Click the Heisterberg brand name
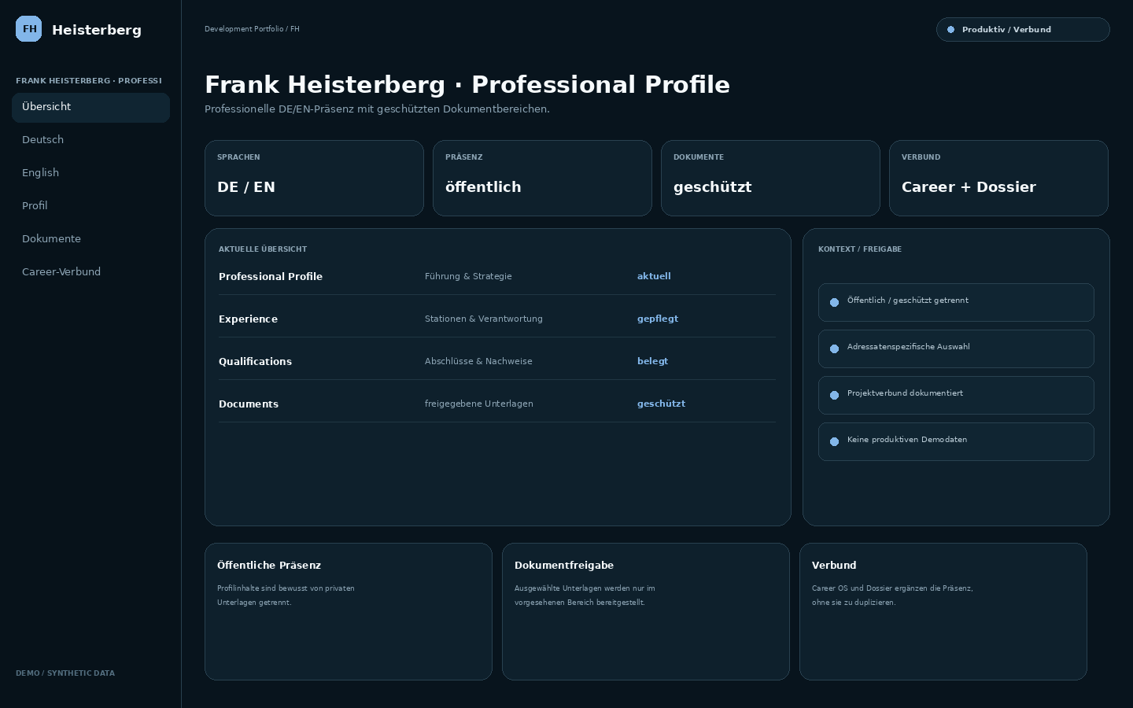Screen dimensions: 1133x708 click(x=97, y=30)
